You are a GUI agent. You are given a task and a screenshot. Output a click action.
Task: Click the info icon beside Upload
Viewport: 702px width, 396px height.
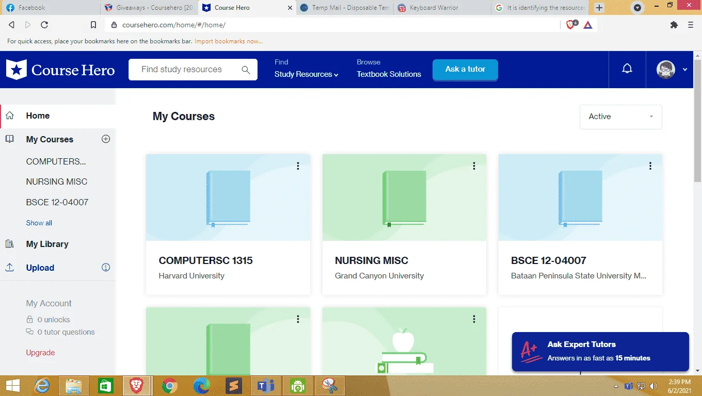106,267
